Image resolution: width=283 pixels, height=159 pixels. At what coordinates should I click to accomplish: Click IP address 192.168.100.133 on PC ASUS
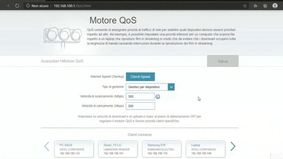70,153
